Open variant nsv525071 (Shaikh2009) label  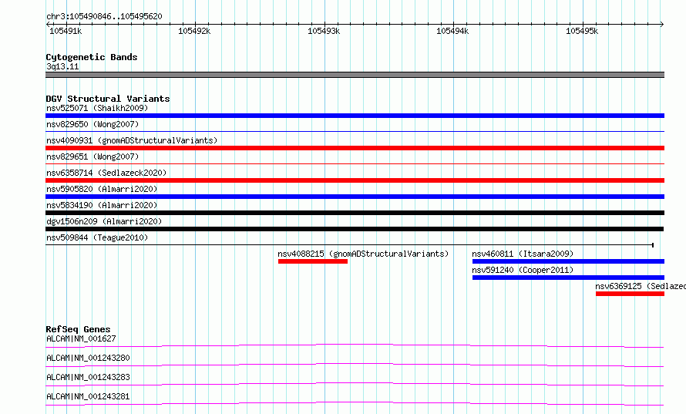[x=97, y=108]
